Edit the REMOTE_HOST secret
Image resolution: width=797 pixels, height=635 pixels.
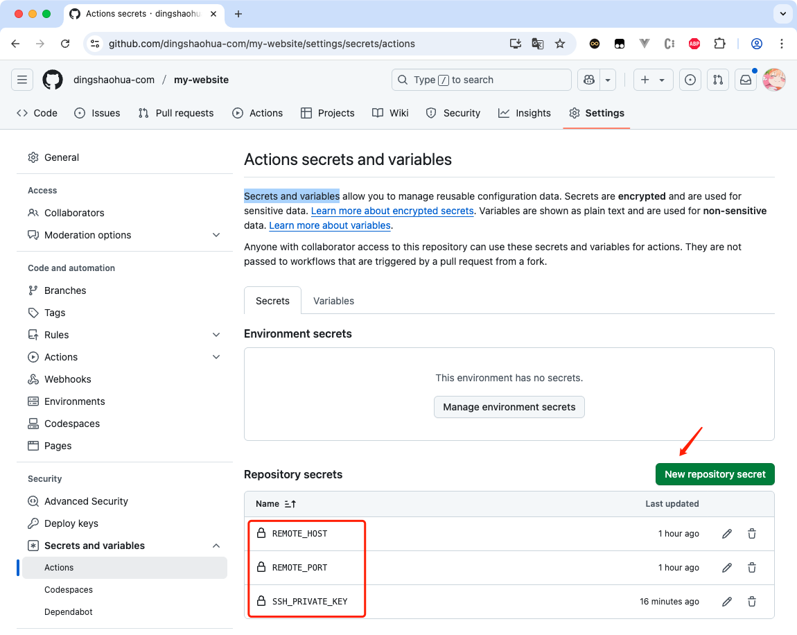click(x=727, y=534)
